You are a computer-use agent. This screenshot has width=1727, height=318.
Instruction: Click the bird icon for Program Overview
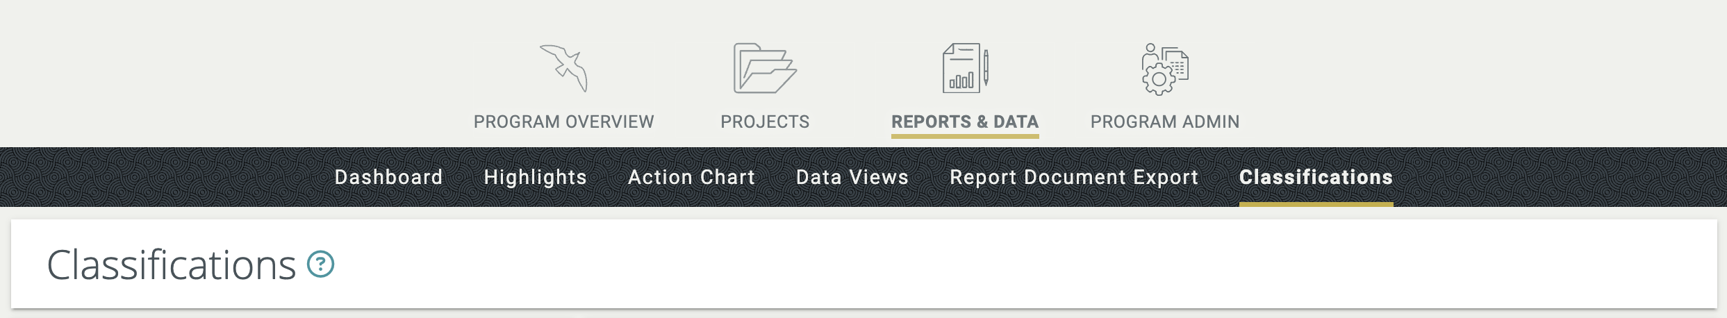pos(564,68)
